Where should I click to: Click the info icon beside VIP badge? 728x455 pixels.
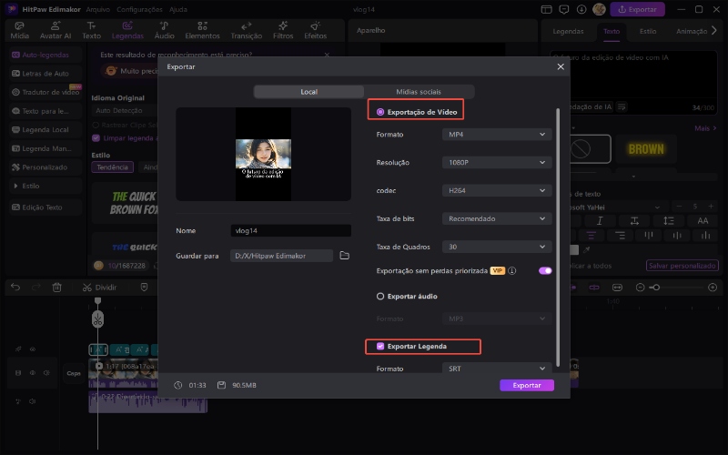512,271
